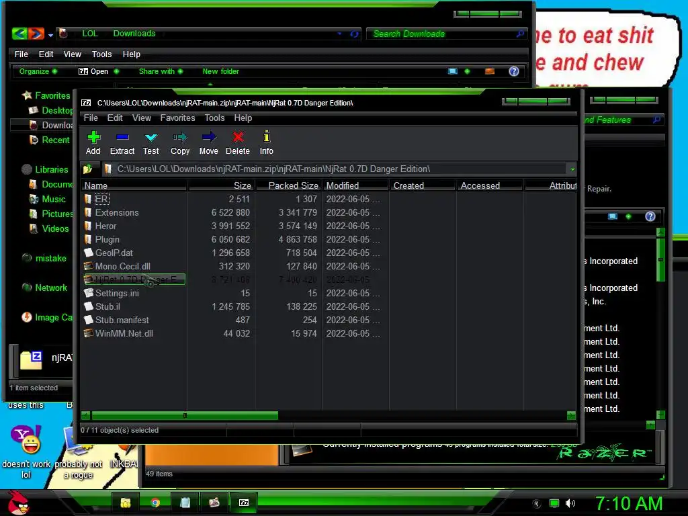
Task: Open Share with dropdown in Explorer
Action: click(x=161, y=71)
